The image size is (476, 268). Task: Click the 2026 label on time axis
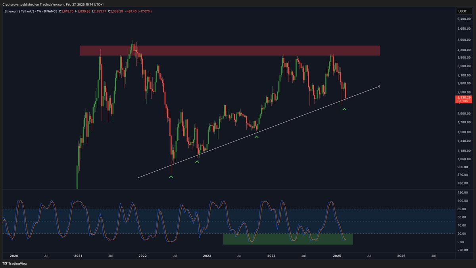401,256
